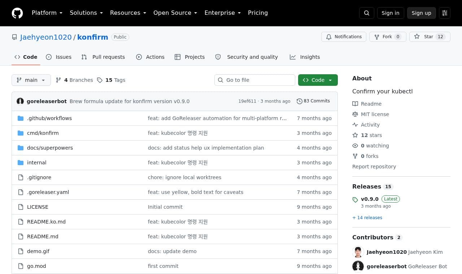Image resolution: width=462 pixels, height=274 pixels.
Task: Open 15 Tags listing
Action: [x=111, y=80]
